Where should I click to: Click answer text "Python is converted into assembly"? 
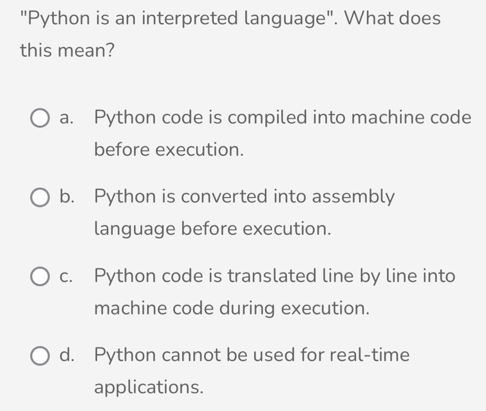pos(244,197)
